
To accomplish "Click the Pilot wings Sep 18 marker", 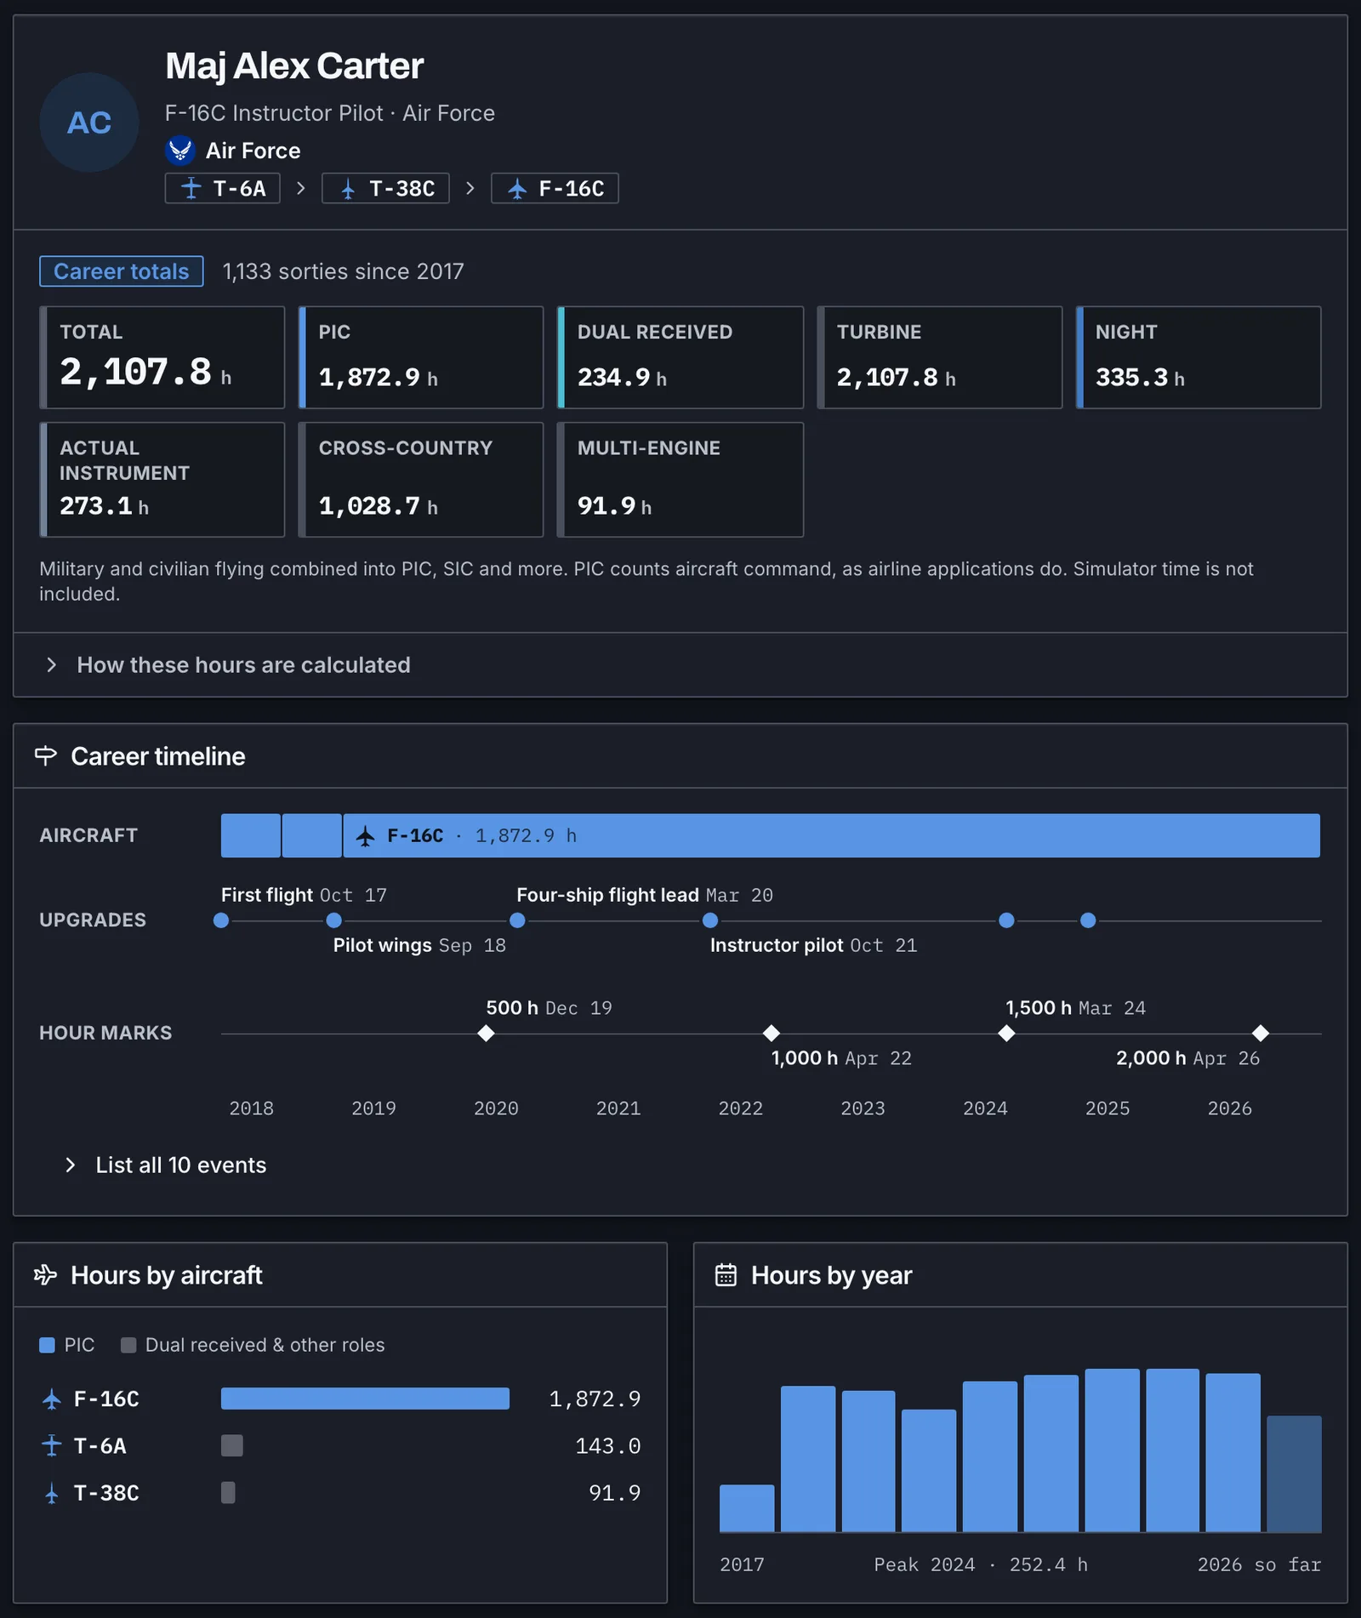I will pyautogui.click(x=334, y=920).
